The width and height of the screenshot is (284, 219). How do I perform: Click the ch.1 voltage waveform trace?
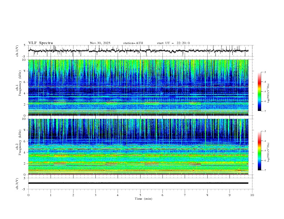tap(138, 51)
